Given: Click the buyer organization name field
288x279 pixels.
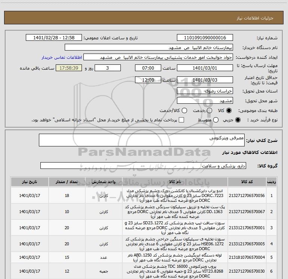Looking at the screenshot, I should [149, 48].
